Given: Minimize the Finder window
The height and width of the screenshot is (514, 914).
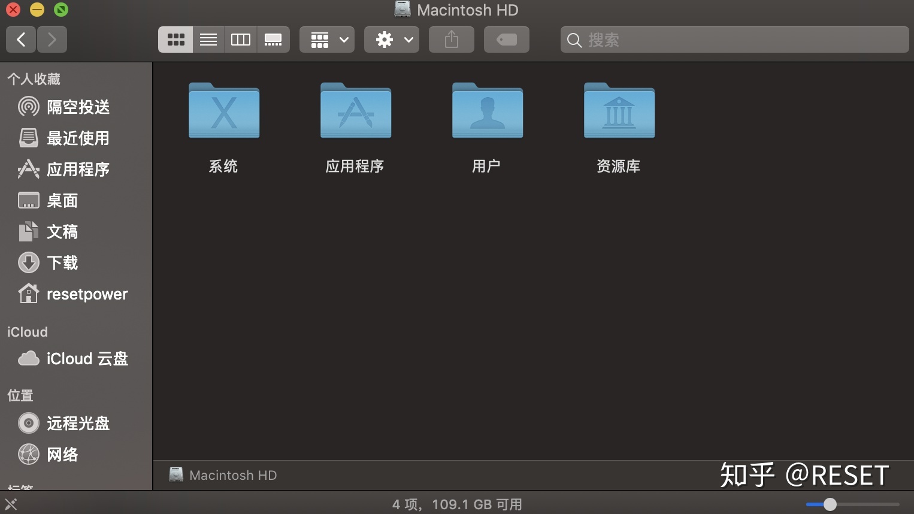Looking at the screenshot, I should [x=37, y=10].
